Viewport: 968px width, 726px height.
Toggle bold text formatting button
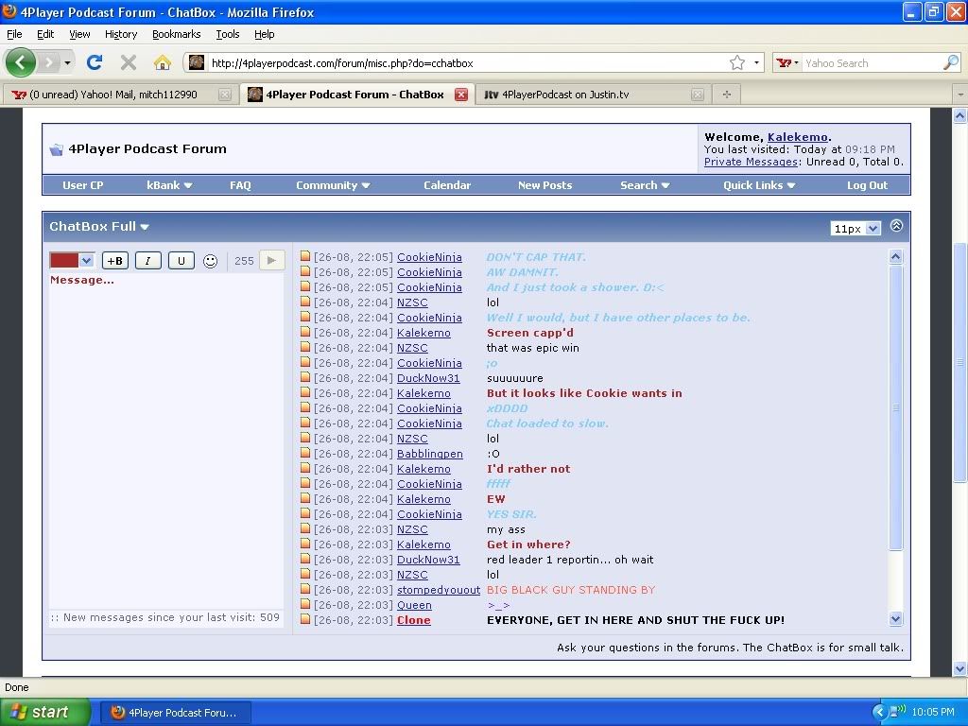click(114, 261)
